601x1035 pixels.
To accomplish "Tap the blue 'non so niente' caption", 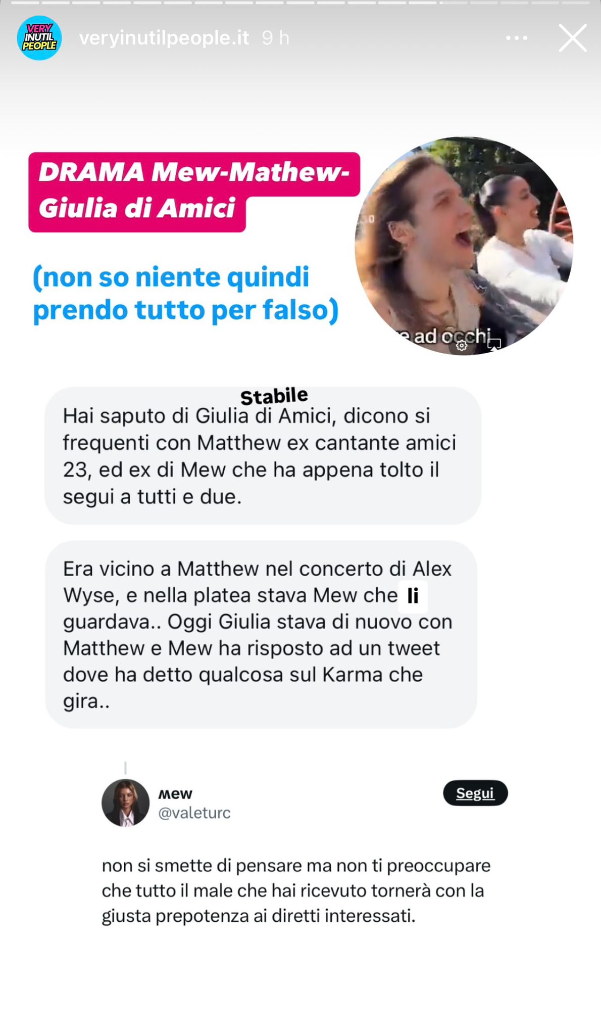I will [186, 294].
